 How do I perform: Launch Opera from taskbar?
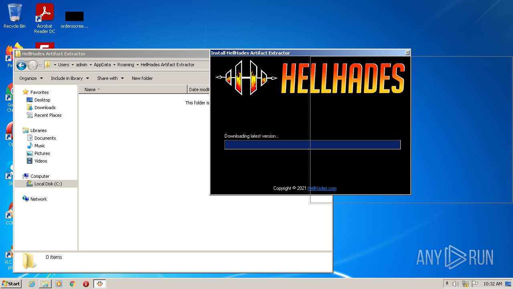pyautogui.click(x=86, y=284)
